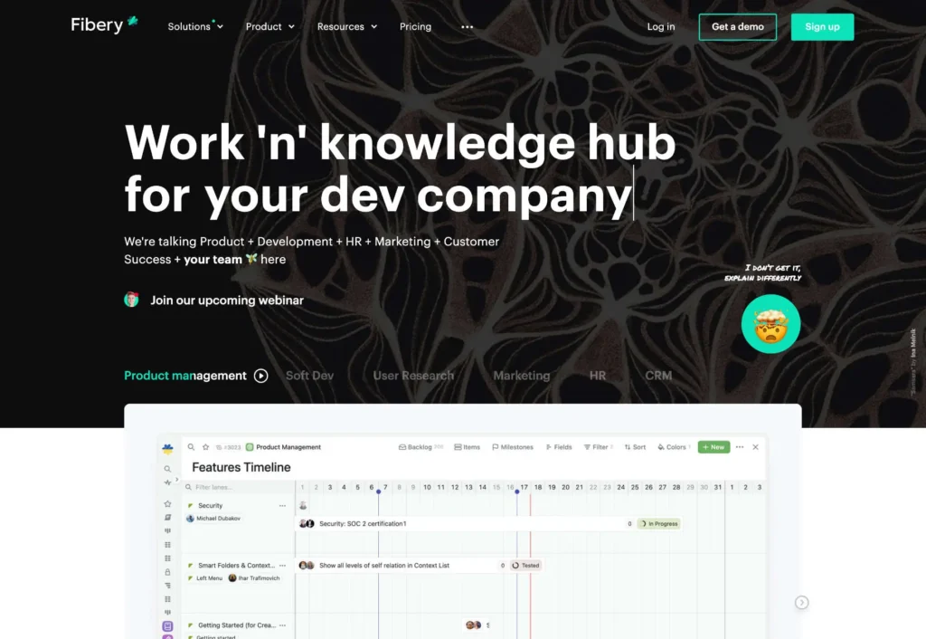This screenshot has width=926, height=639.
Task: Click the Log in link
Action: (661, 26)
